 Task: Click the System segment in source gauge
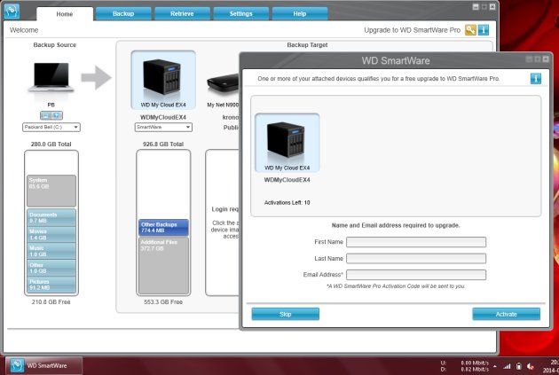tap(51, 191)
